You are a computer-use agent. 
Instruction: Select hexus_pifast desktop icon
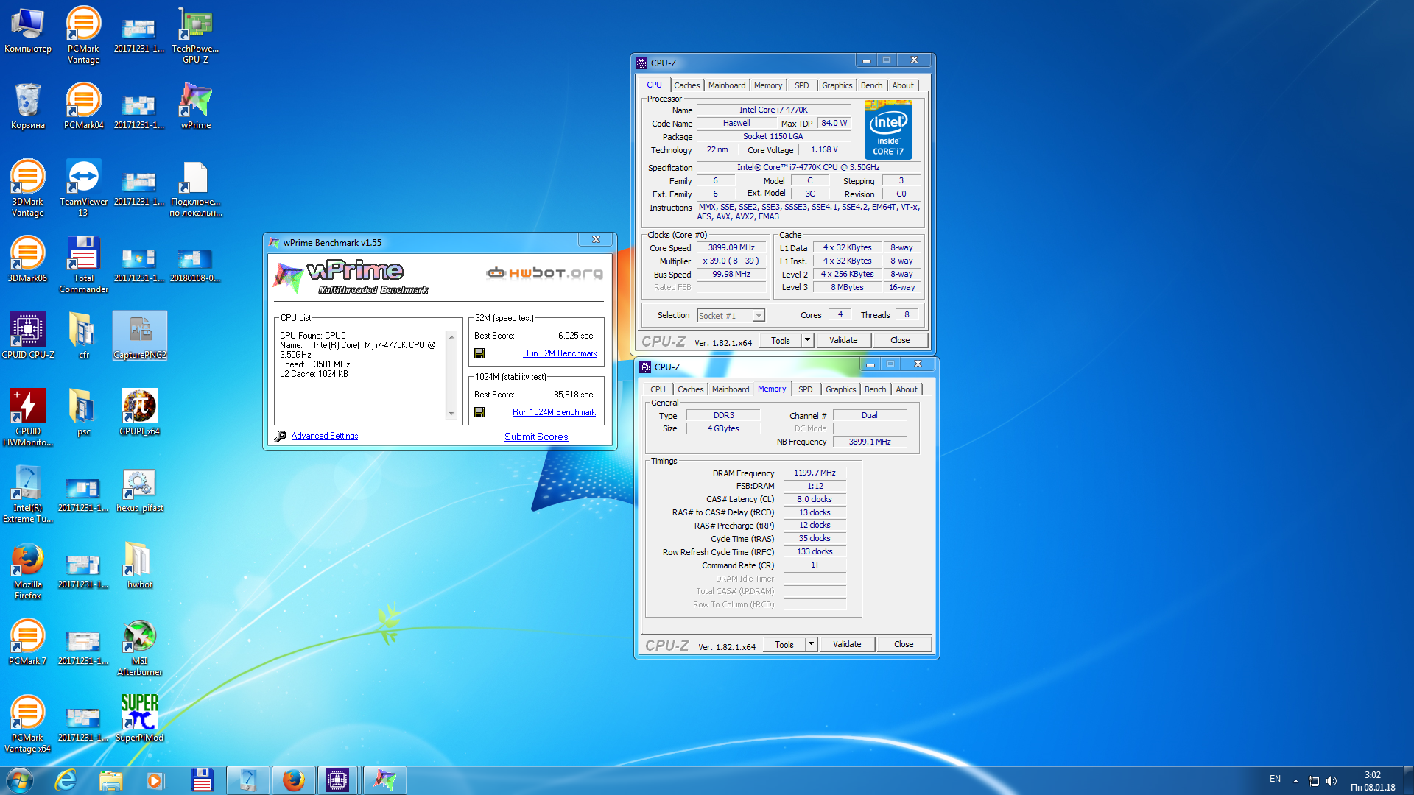139,489
